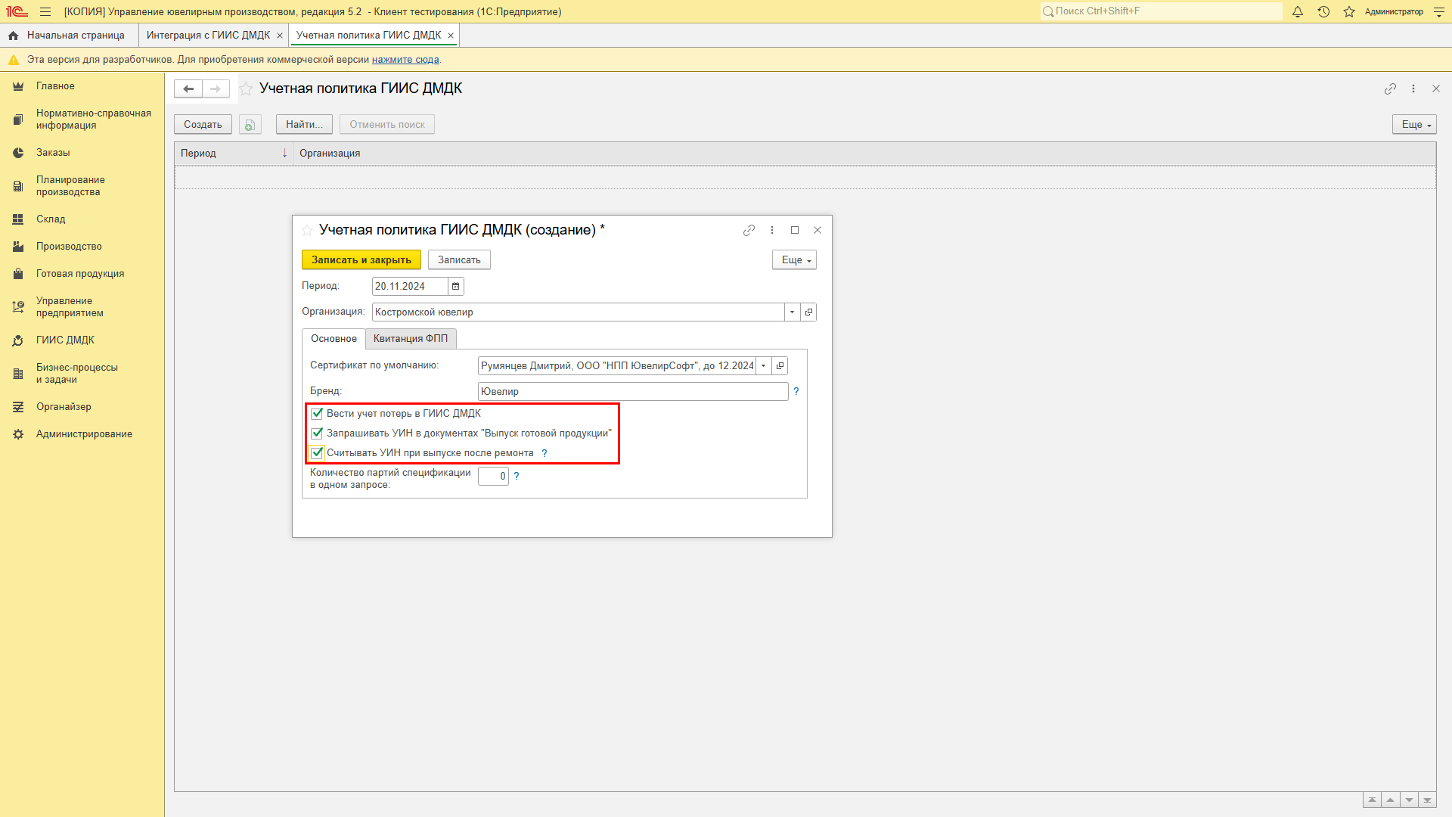Follow the нажмите сюда link
This screenshot has height=817, width=1452.
[405, 60]
